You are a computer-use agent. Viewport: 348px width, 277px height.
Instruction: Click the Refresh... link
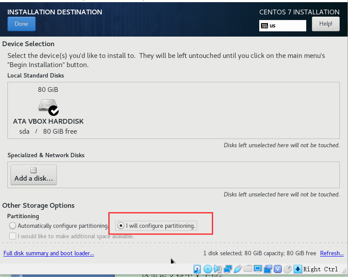(x=332, y=253)
